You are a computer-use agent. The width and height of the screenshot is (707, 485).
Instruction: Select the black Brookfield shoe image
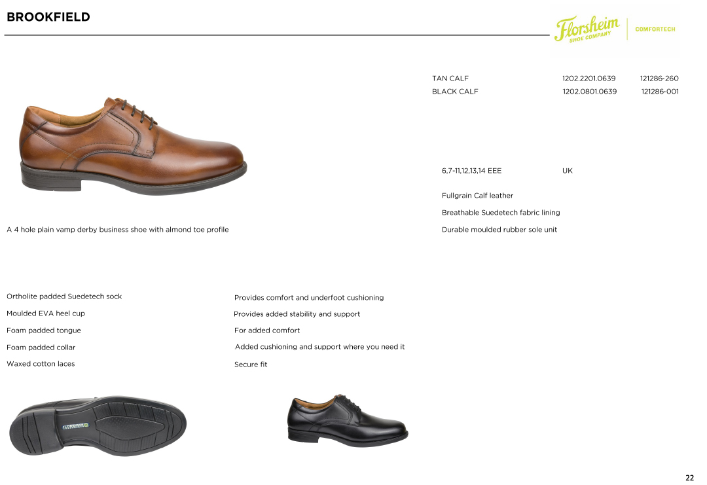point(348,421)
